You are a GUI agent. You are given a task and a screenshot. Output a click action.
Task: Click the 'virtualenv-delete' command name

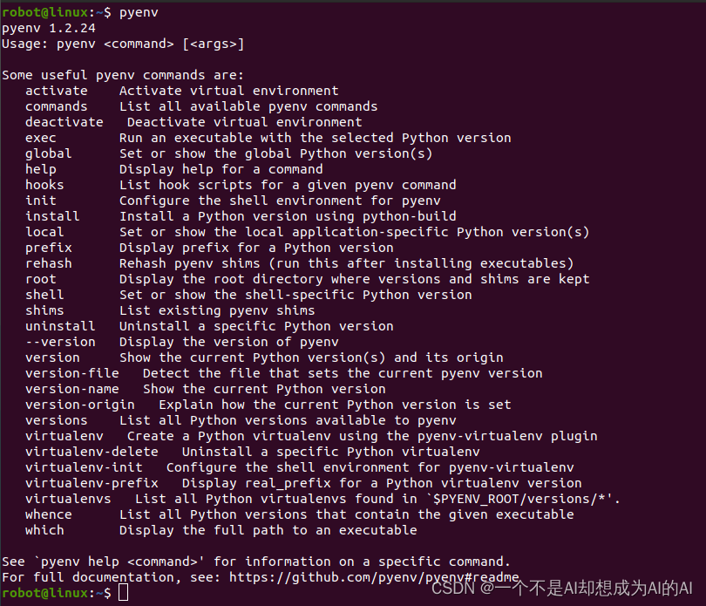tap(92, 452)
